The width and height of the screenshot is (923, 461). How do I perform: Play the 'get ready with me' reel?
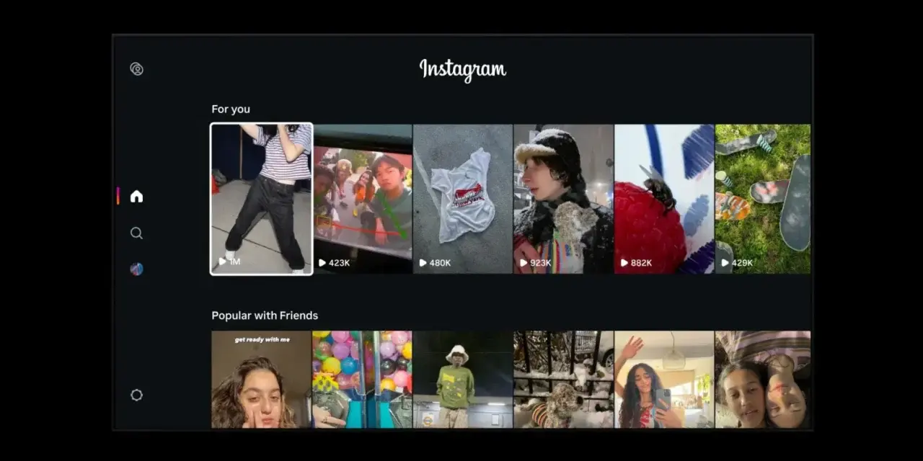(261, 380)
